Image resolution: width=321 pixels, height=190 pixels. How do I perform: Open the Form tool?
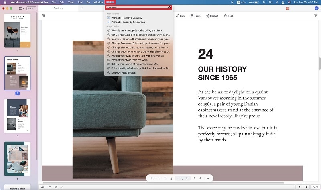195,16
